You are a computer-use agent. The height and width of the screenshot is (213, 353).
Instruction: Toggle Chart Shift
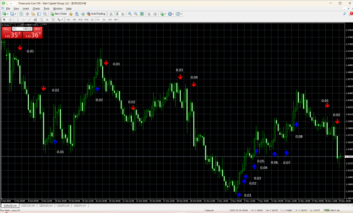[155, 14]
